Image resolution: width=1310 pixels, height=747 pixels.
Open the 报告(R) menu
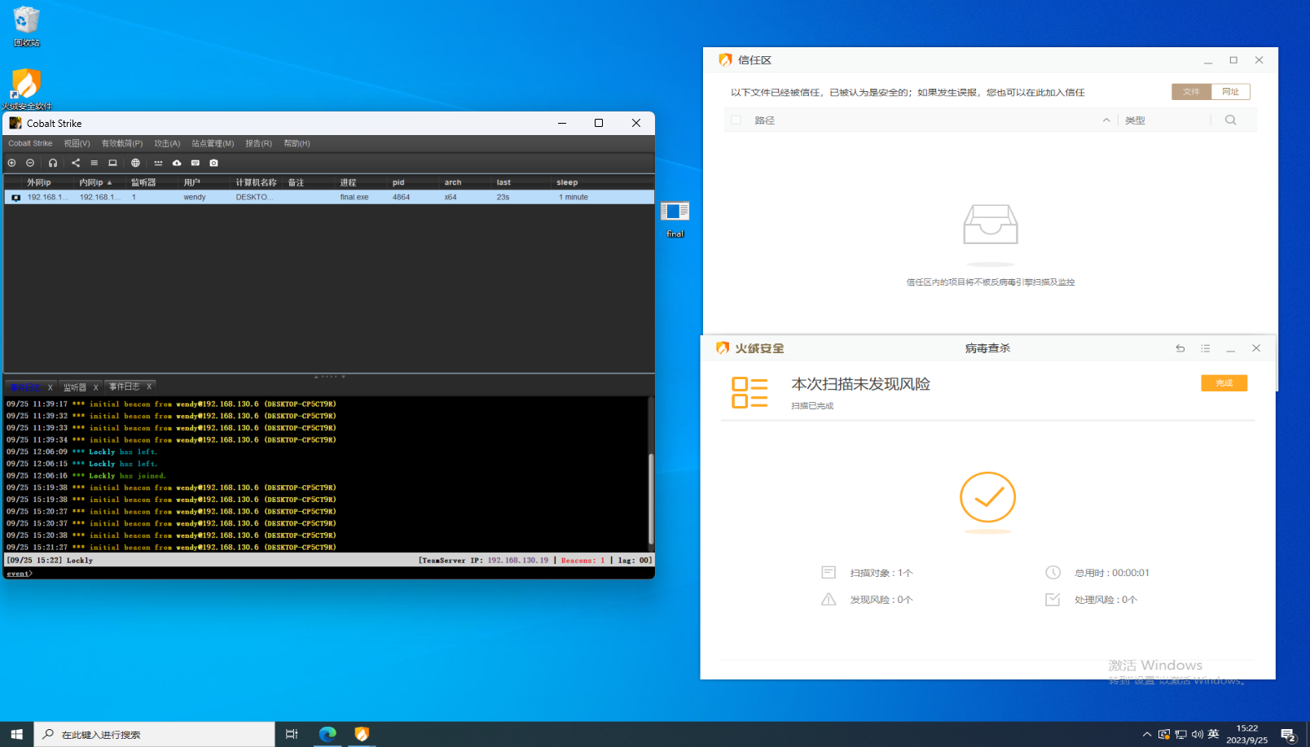point(258,143)
